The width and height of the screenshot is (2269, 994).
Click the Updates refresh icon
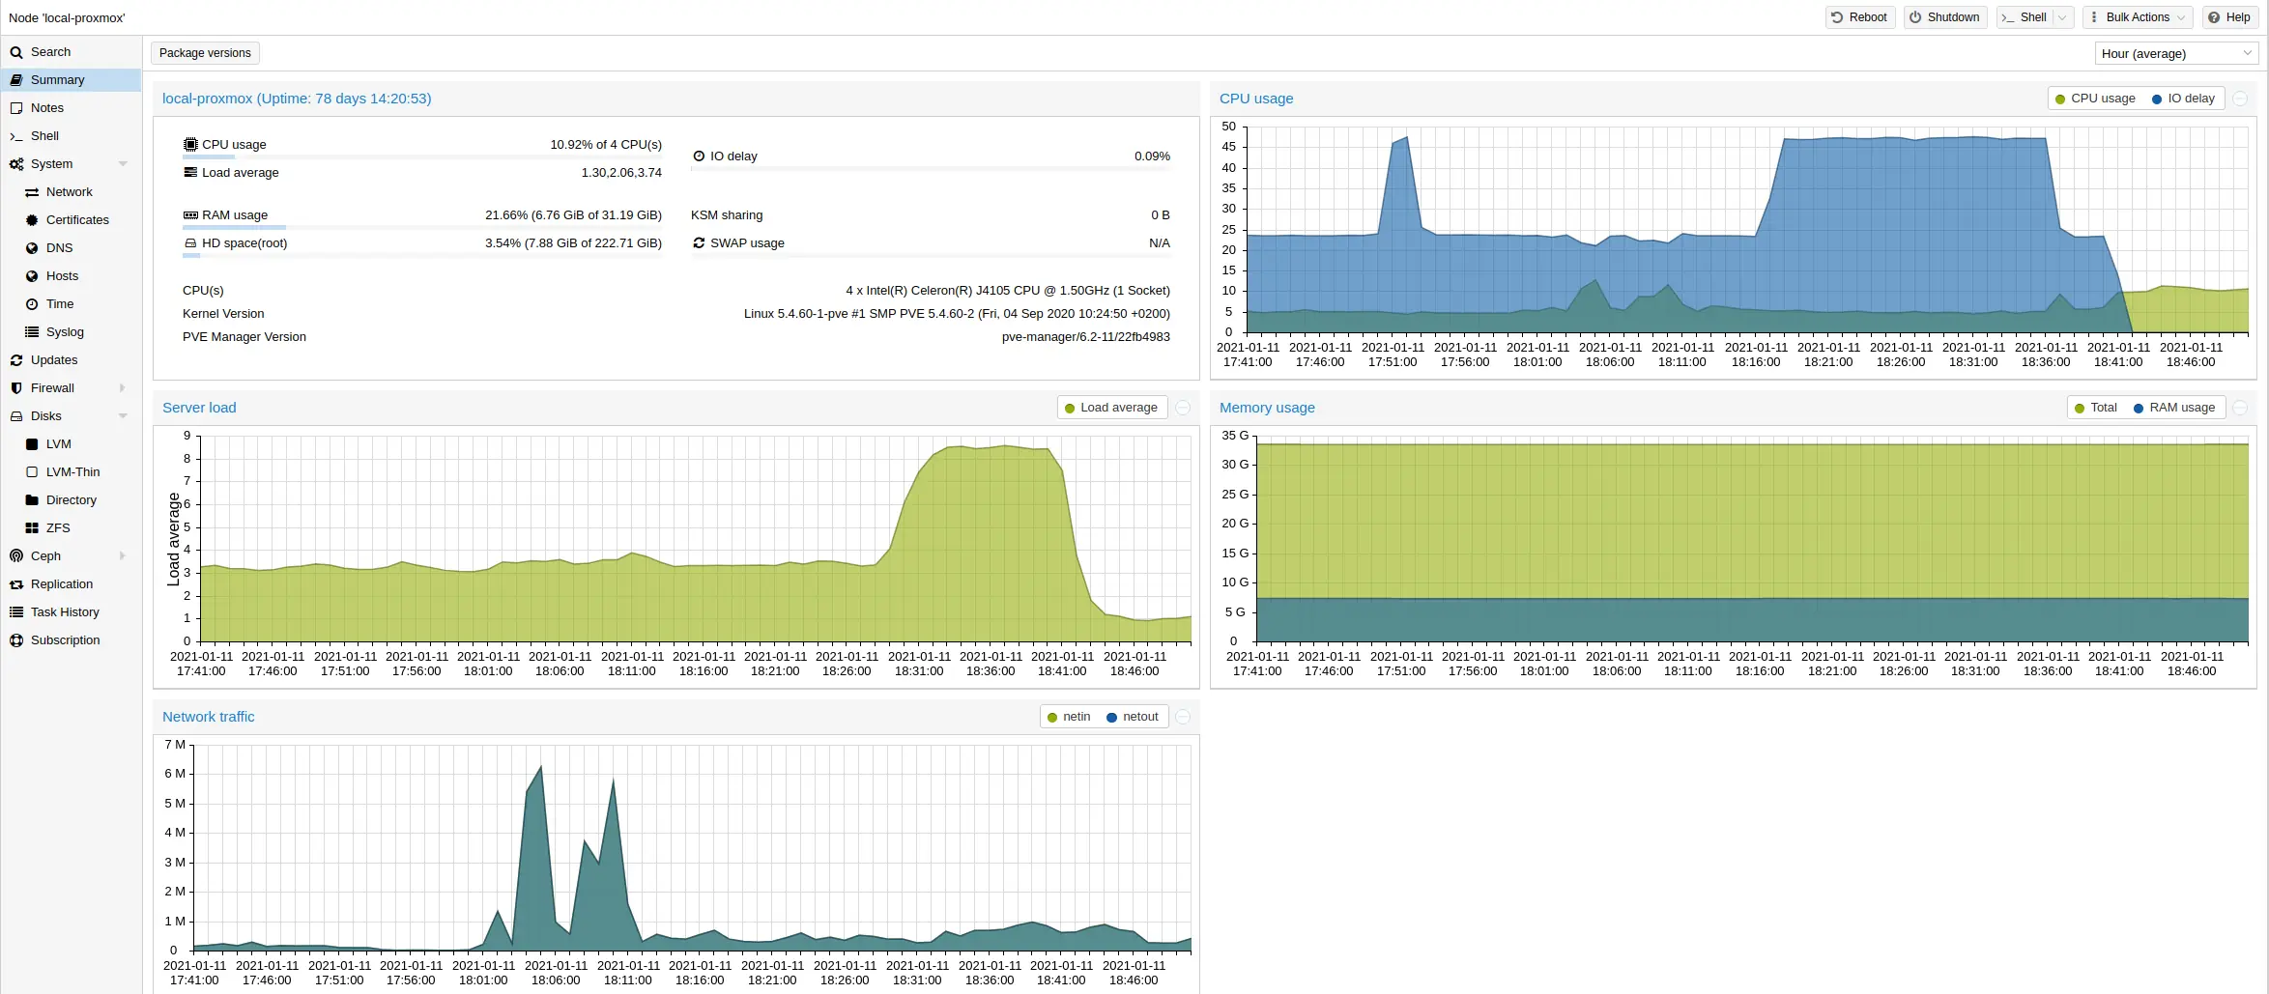[x=16, y=360]
